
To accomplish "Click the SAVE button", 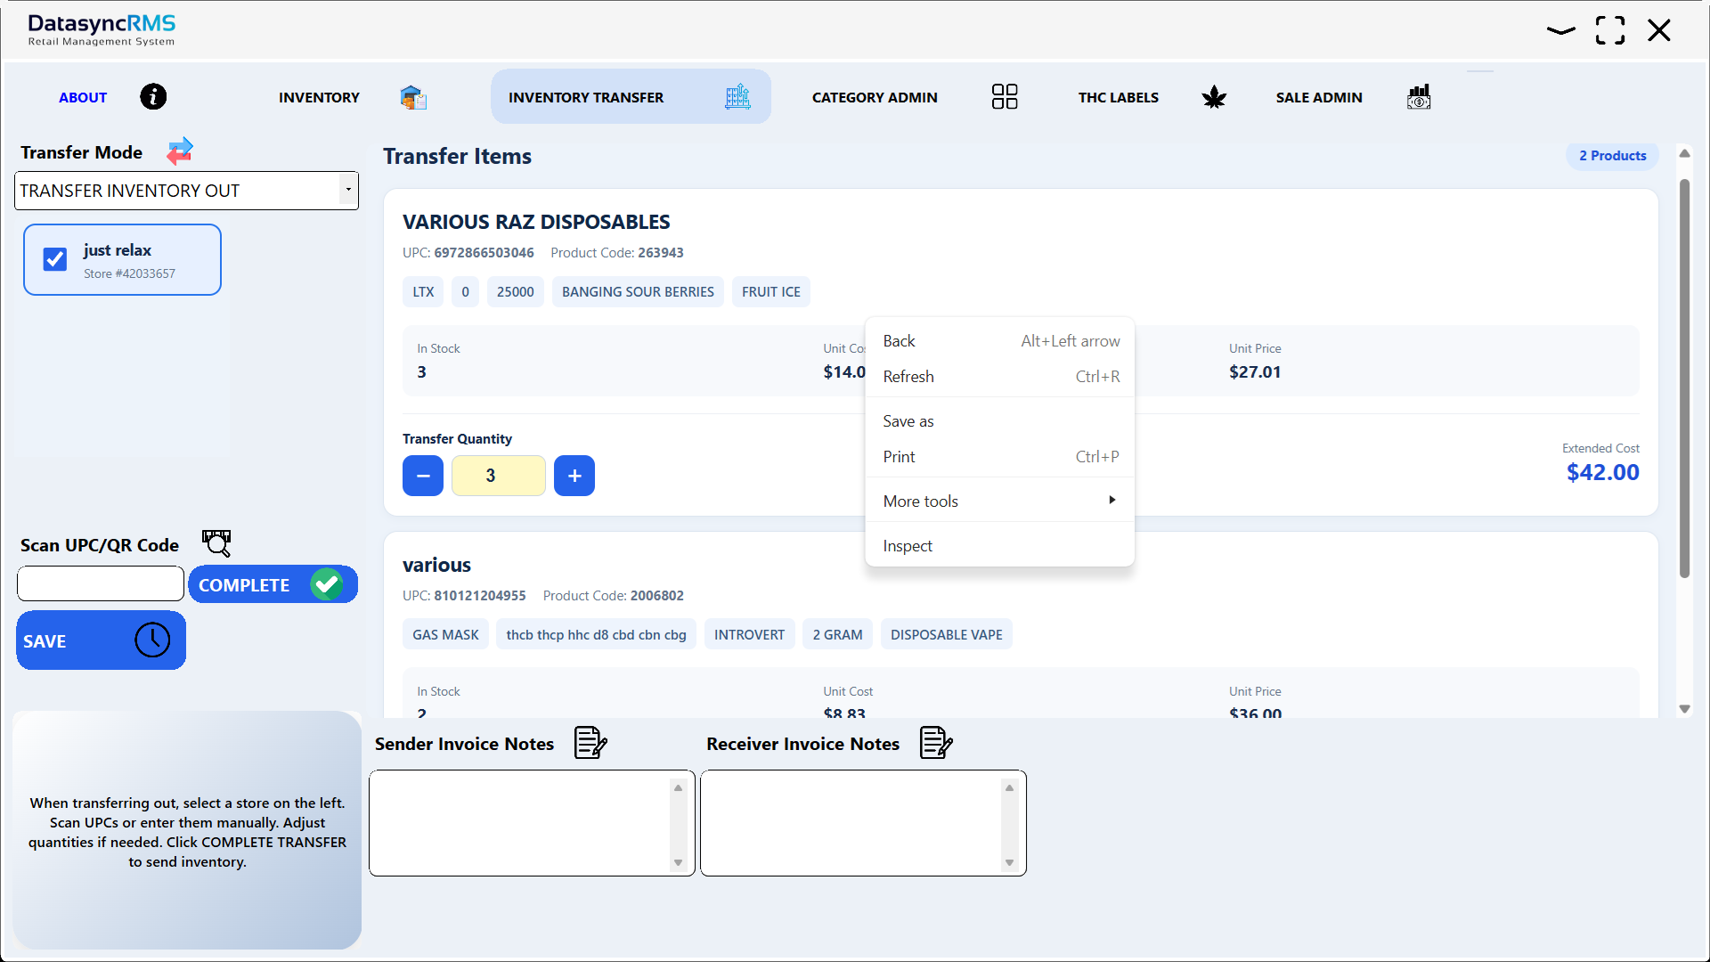I will (x=101, y=640).
